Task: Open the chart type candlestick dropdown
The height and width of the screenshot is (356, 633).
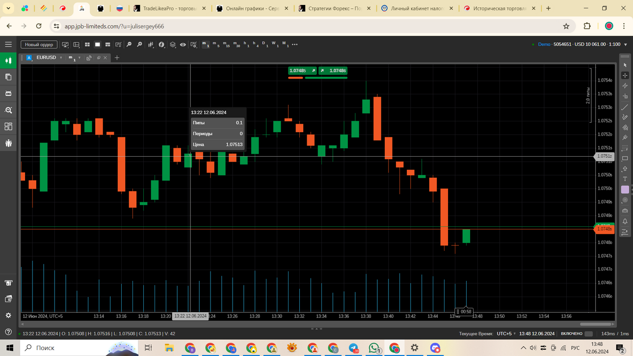Action: 151,44
